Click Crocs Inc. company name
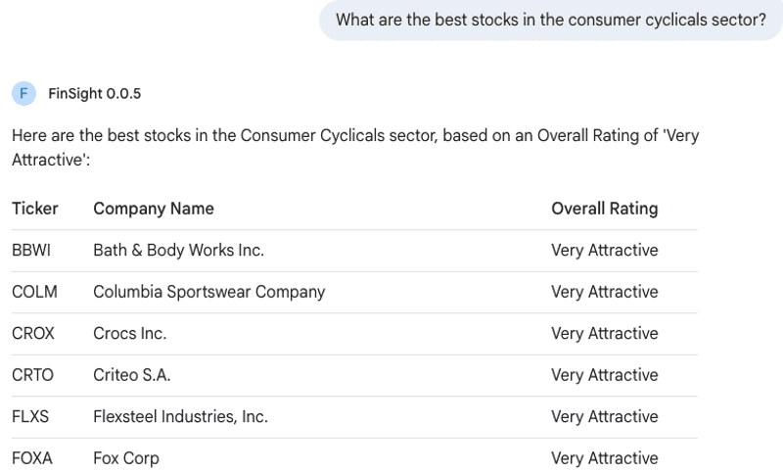Image resolution: width=784 pixels, height=472 pixels. coord(129,334)
